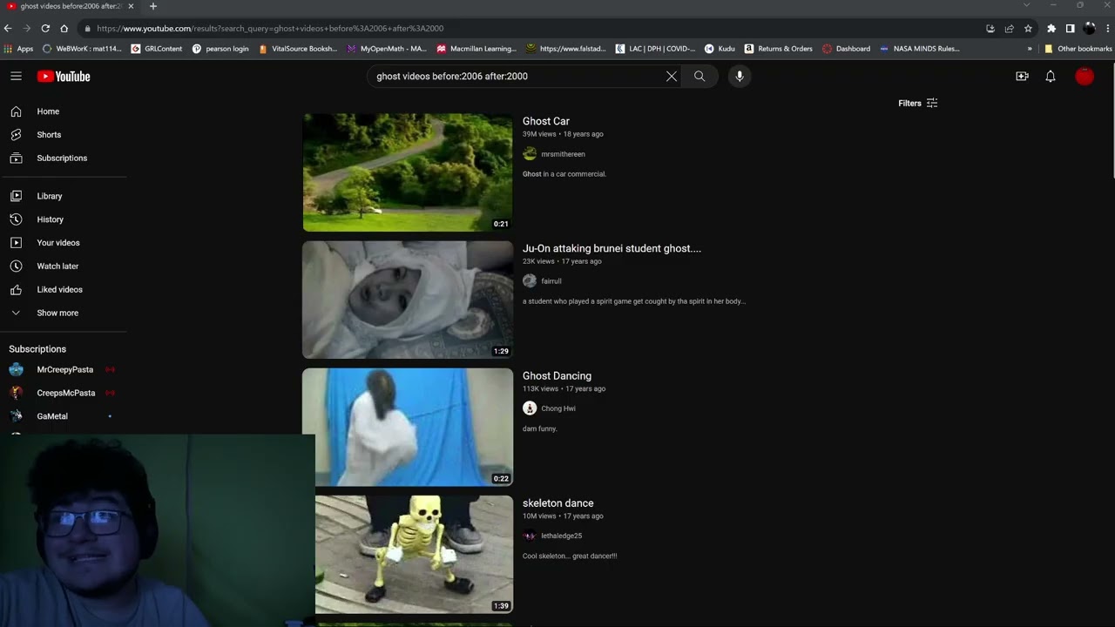Click the skeleton dance video title
Viewport: 1115px width, 627px height.
pyautogui.click(x=558, y=503)
